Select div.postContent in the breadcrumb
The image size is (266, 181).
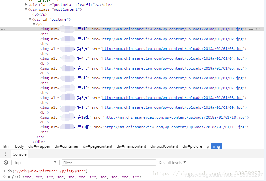tap(164, 146)
